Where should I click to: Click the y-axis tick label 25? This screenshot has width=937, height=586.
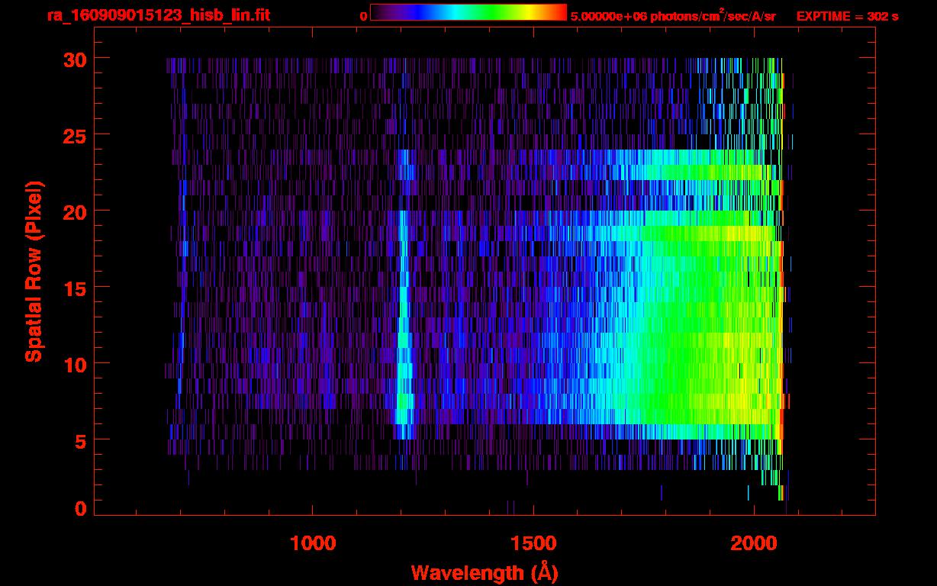pos(73,134)
